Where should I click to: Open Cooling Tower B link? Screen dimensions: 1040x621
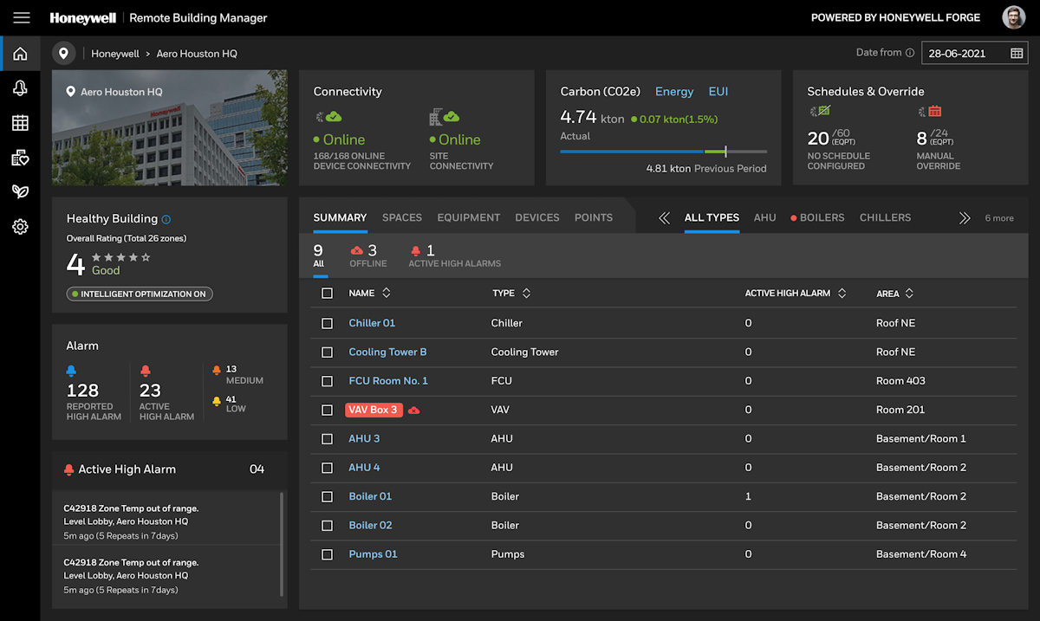tap(387, 353)
